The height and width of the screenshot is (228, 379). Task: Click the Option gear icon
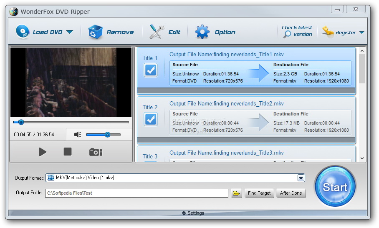[x=202, y=32]
